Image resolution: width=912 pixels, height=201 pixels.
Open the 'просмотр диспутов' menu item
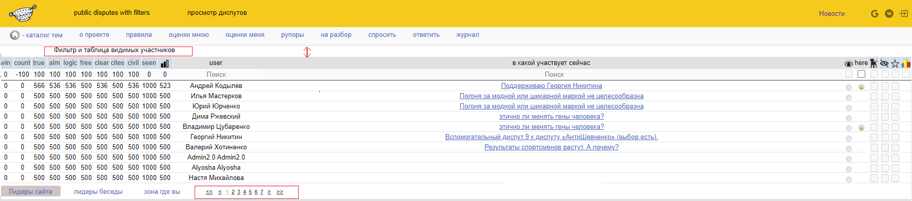point(217,12)
